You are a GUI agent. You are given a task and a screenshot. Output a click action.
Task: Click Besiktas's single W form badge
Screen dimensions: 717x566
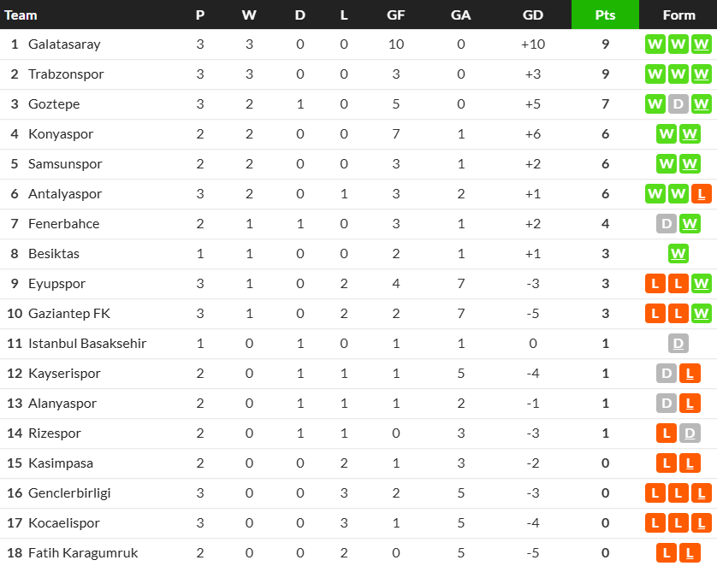[x=678, y=254]
